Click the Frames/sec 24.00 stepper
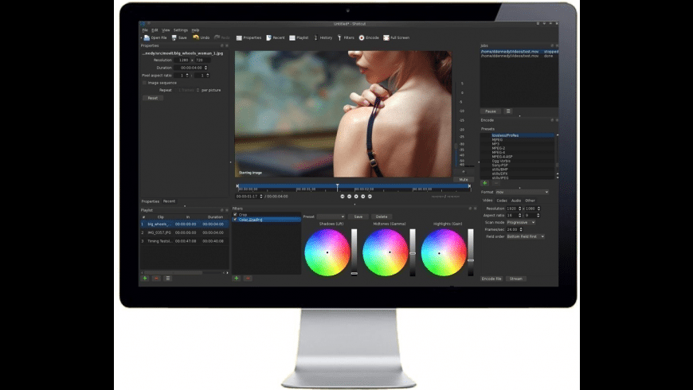The image size is (693, 390). point(521,230)
